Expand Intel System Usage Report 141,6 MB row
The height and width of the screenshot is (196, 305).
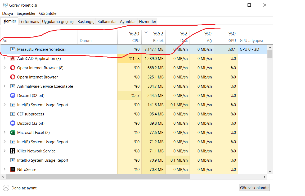[5, 105]
